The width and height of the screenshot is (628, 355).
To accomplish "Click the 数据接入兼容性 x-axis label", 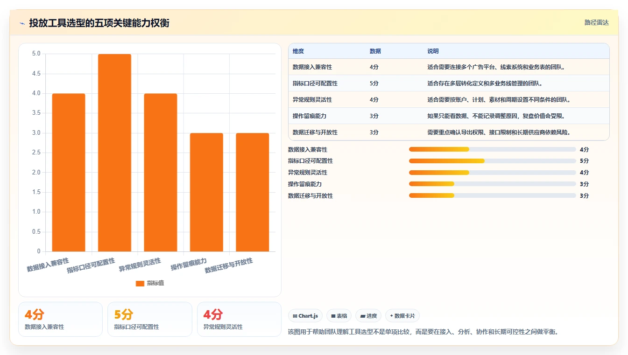I will pyautogui.click(x=48, y=265).
